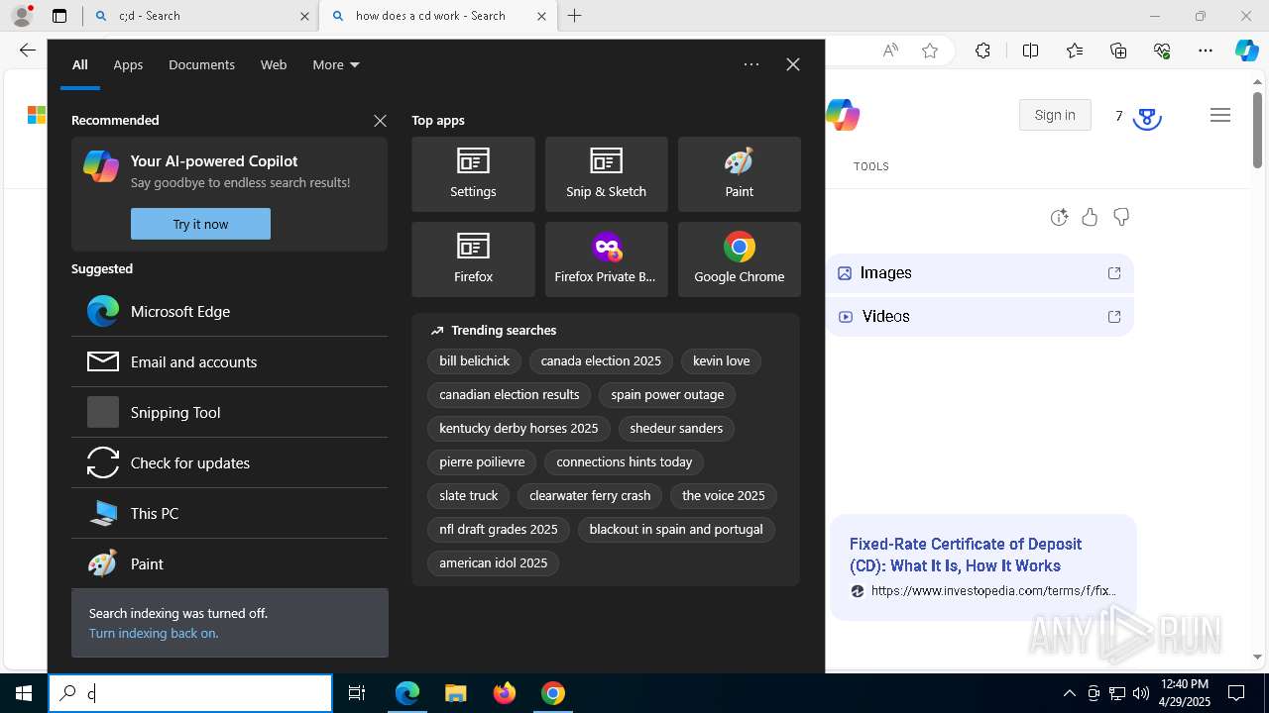
Task: Go back in Edge browser
Action: coord(27,51)
